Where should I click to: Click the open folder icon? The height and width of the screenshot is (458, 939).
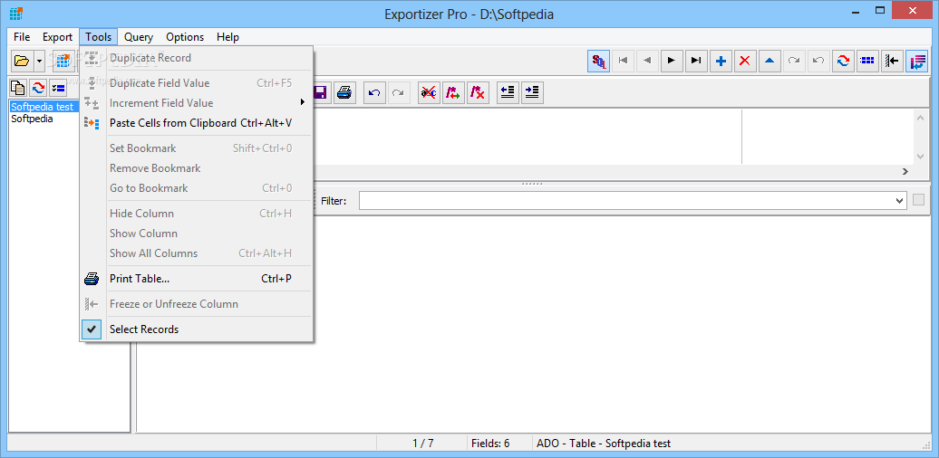pos(22,61)
